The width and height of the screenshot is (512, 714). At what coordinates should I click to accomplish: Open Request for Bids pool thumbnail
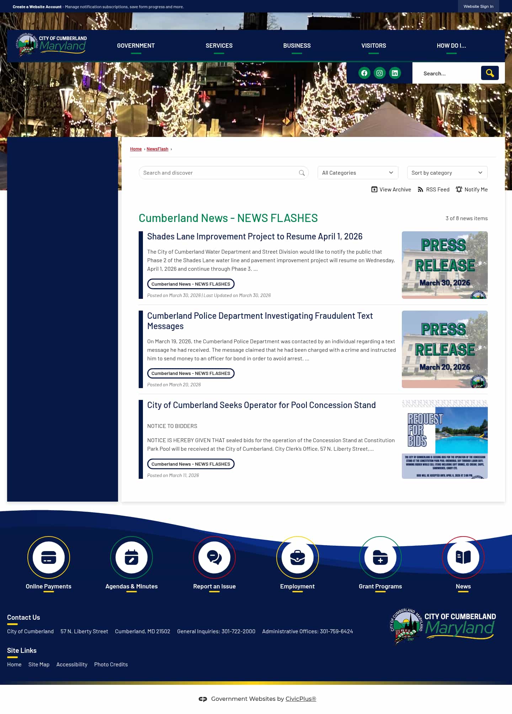pyautogui.click(x=444, y=439)
